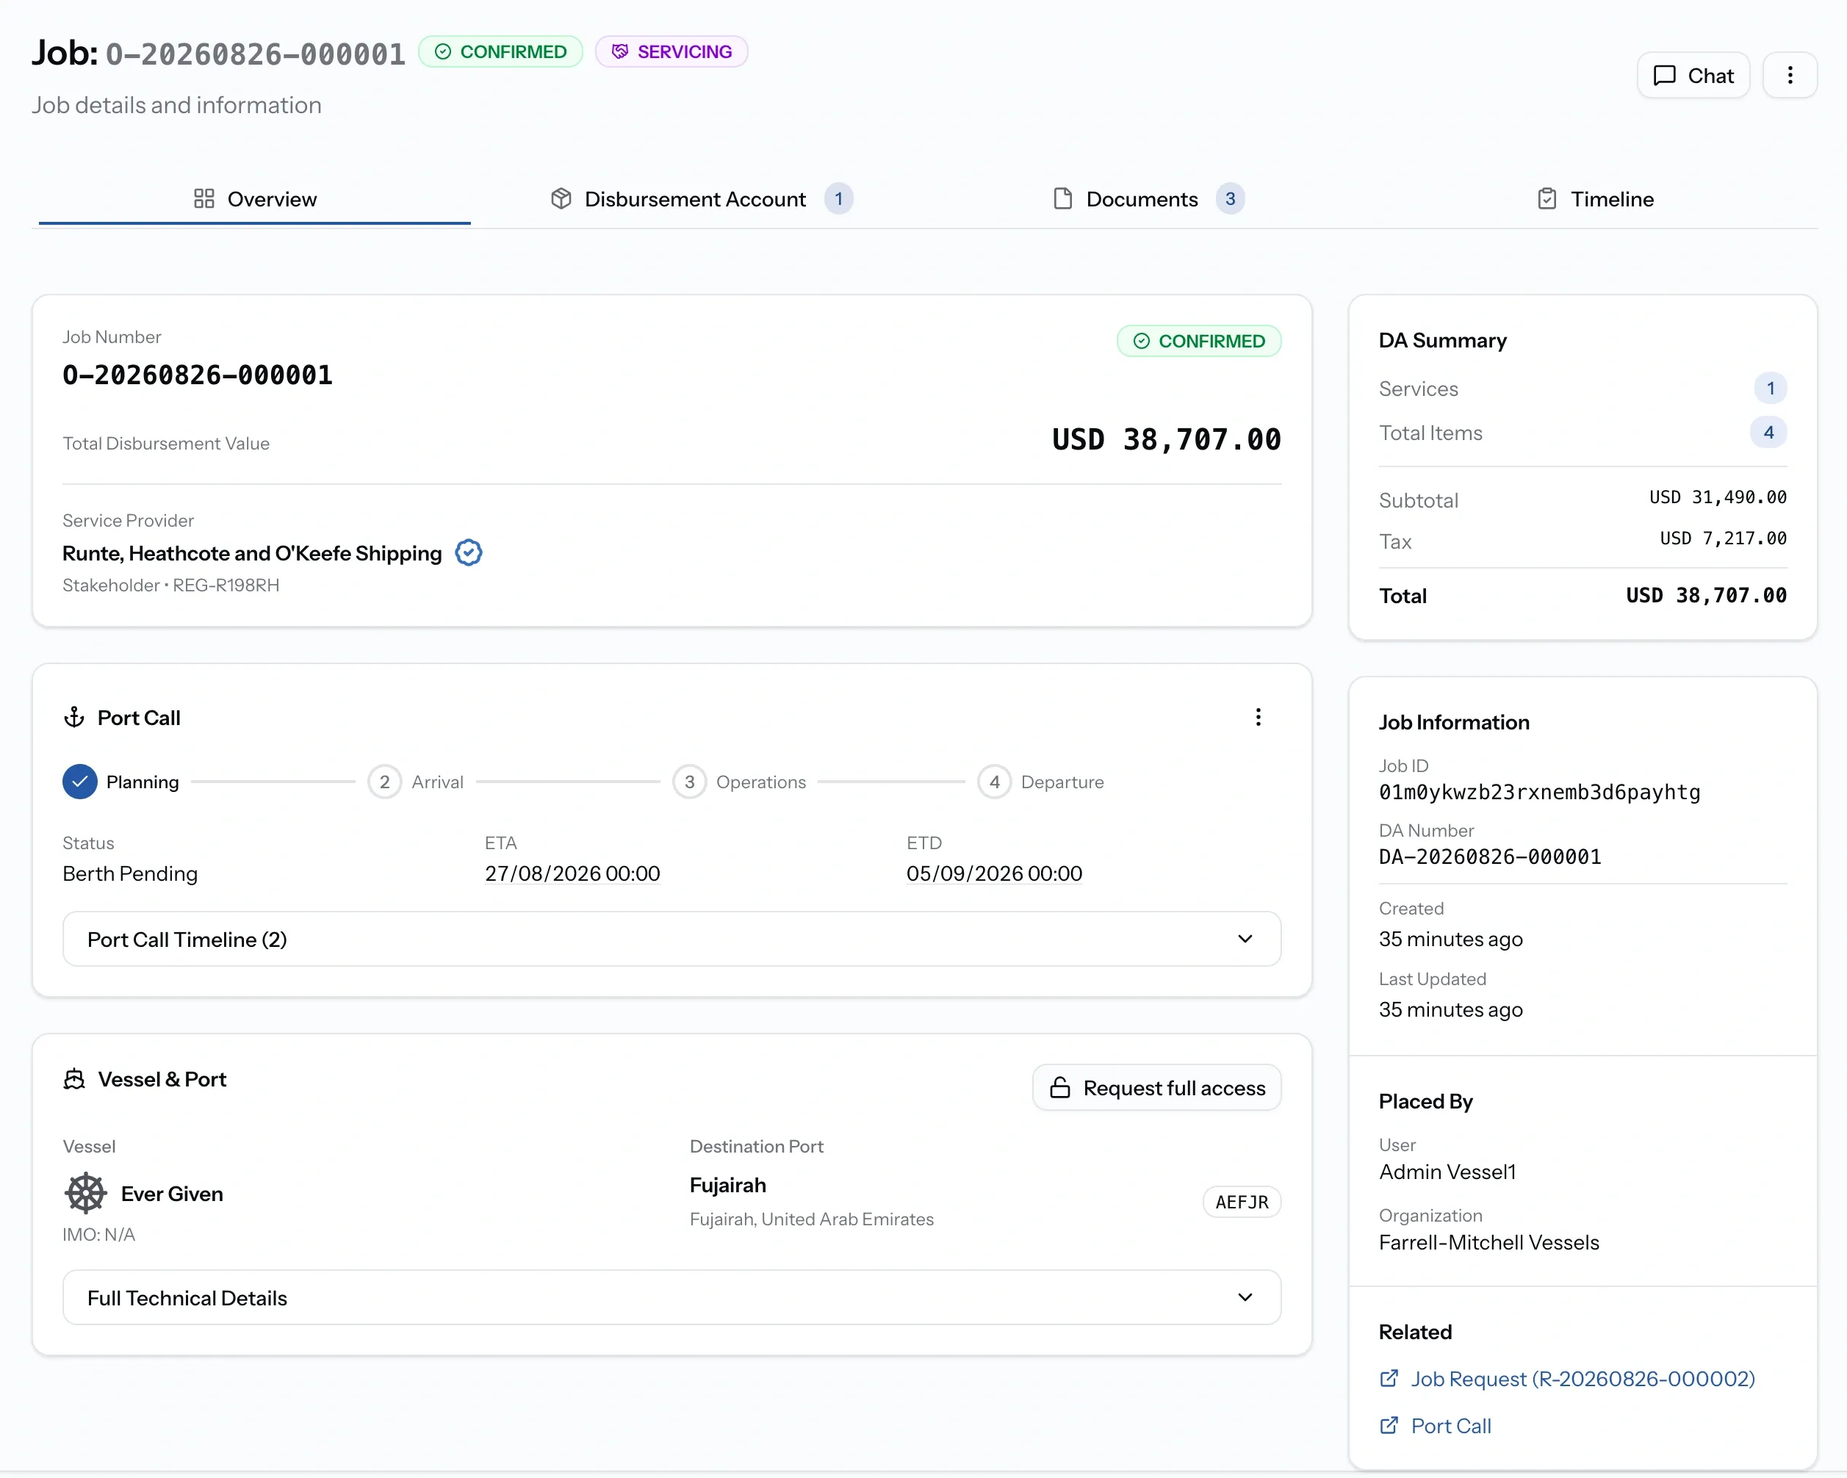Click the CONFIRMED status badge in the header
This screenshot has width=1847, height=1478.
[500, 51]
